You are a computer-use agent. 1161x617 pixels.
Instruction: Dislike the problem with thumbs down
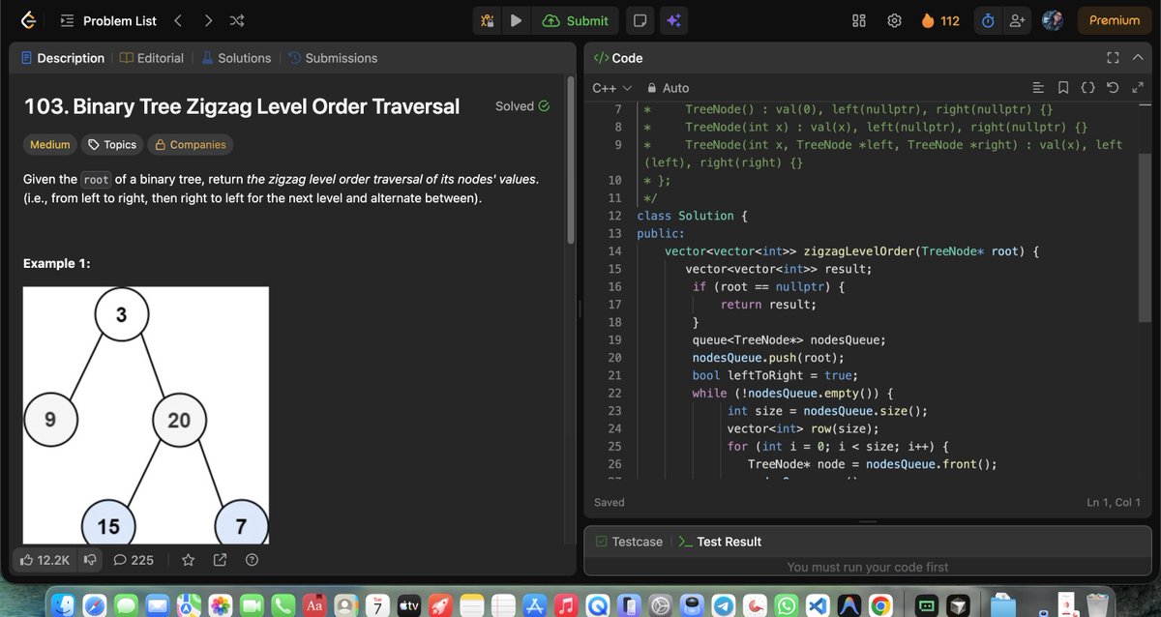(88, 560)
